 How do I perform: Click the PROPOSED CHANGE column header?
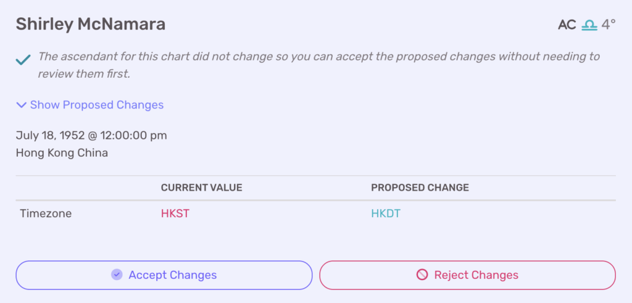click(x=420, y=188)
